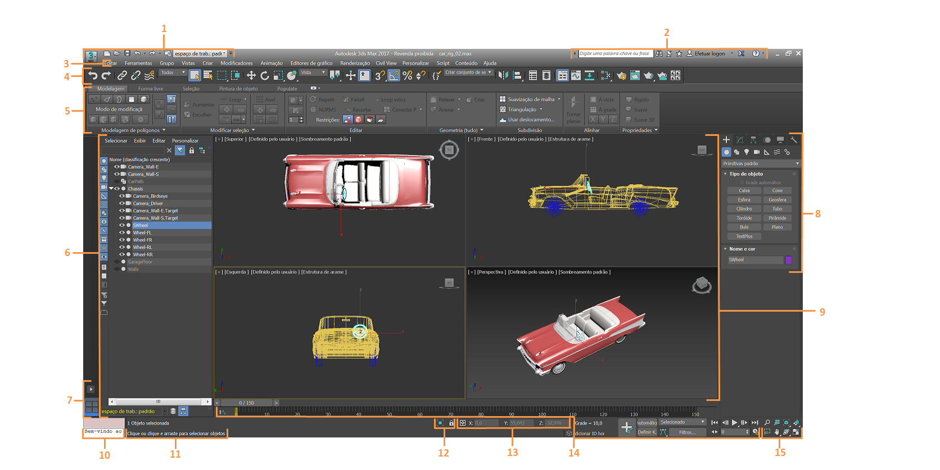
Task: Switch to the Forma livre ribbon tab
Action: [151, 89]
